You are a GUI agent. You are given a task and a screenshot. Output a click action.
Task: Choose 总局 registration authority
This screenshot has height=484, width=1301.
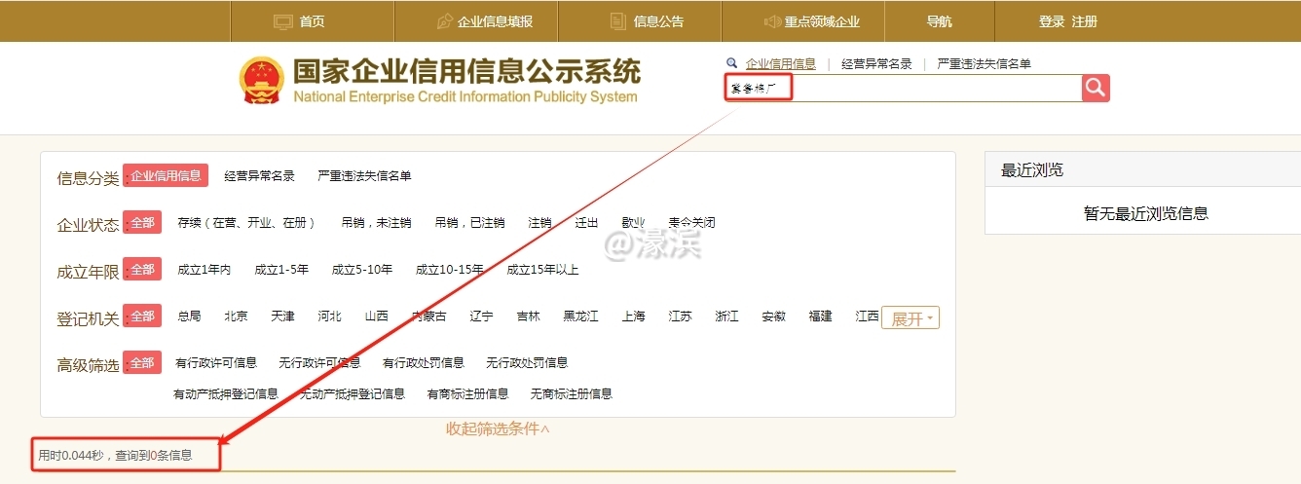pyautogui.click(x=189, y=316)
